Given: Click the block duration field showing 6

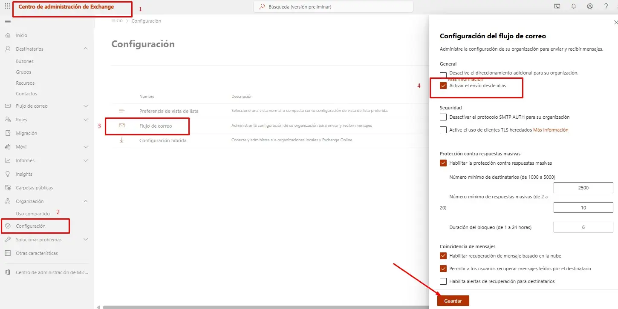Looking at the screenshot, I should point(583,227).
